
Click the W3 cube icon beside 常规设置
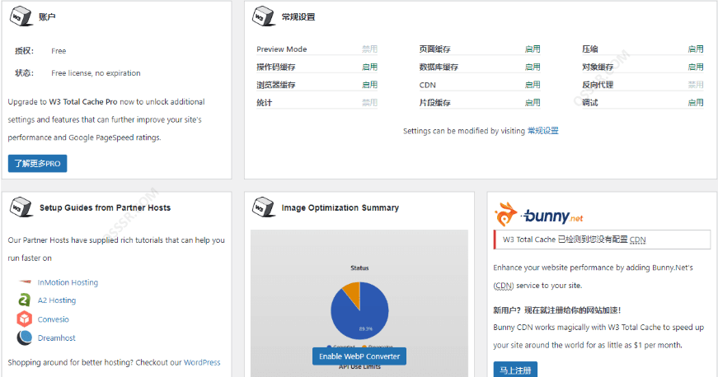263,16
